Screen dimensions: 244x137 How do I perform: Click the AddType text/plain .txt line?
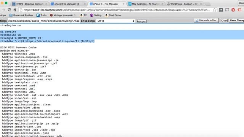[x=20, y=82]
